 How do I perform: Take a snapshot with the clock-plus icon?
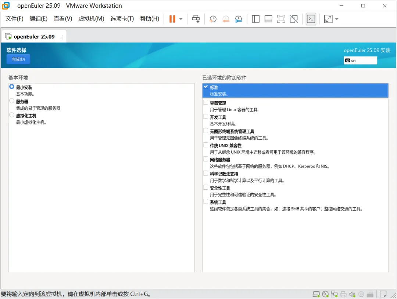[213, 19]
